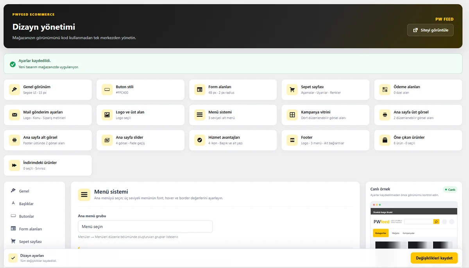Open the Footer card
Screen dimensions: 469x268
[x=326, y=140]
